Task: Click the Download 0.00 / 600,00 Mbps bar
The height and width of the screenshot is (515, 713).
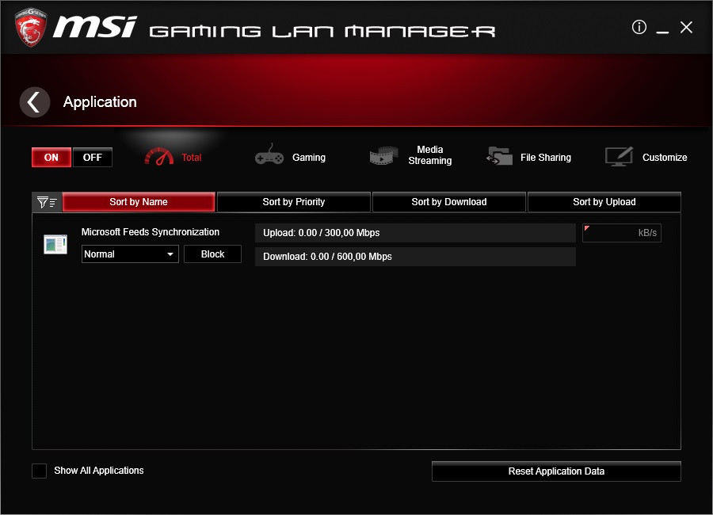Action: coord(415,257)
